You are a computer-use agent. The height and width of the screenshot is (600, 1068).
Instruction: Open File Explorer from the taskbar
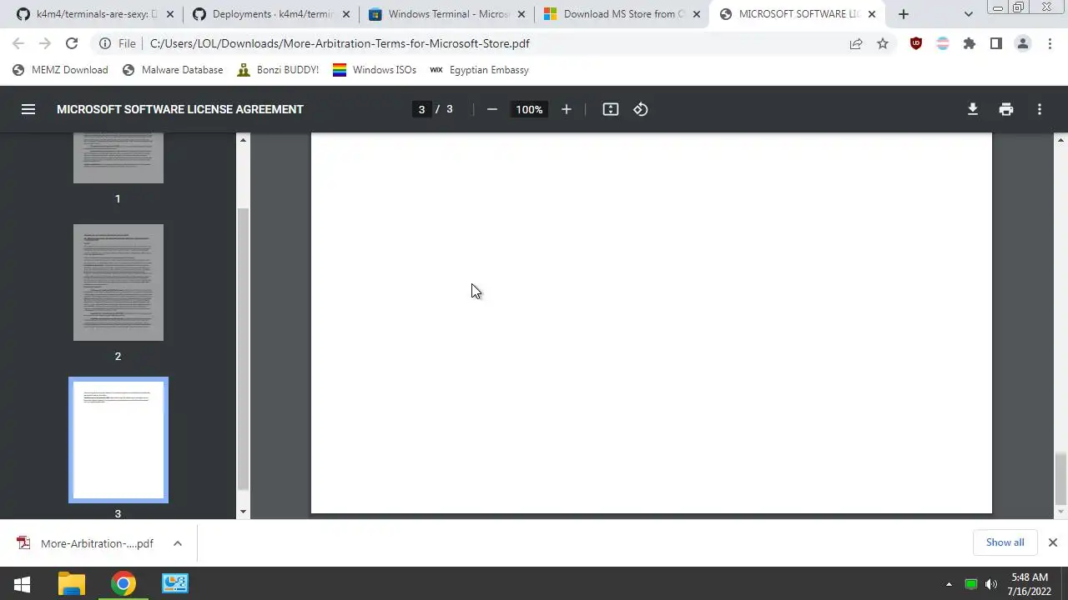coord(72,584)
